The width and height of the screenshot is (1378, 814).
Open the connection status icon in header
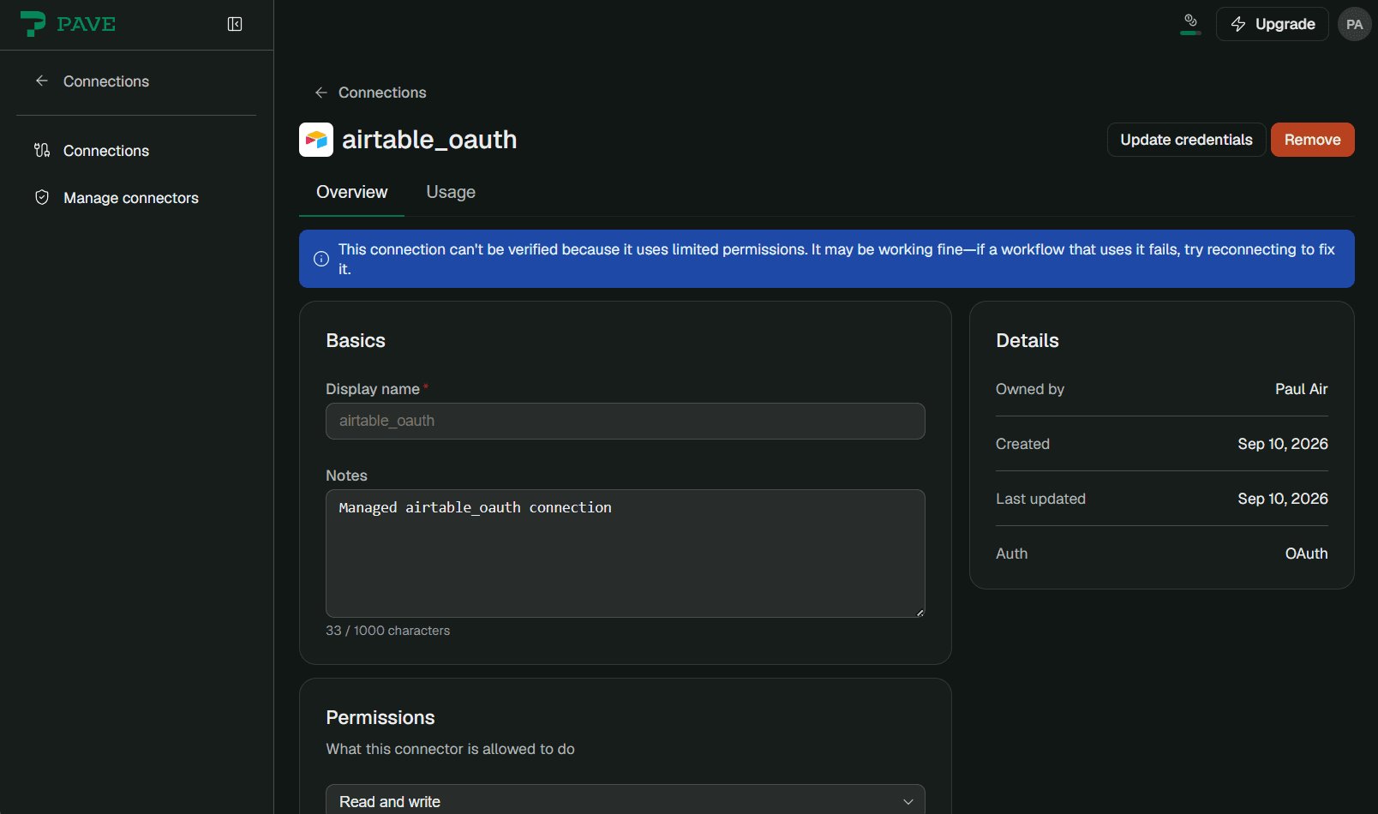pos(1190,23)
